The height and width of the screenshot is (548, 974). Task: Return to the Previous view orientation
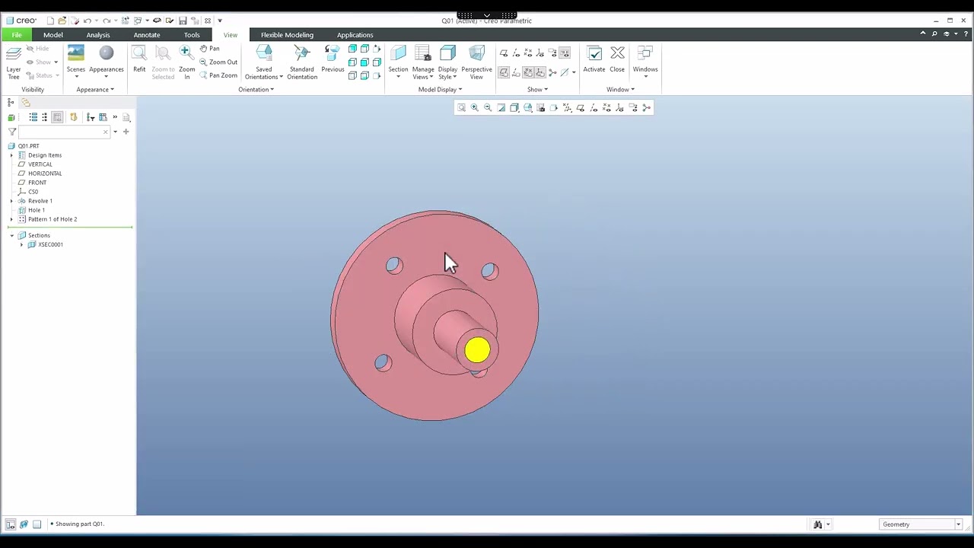click(x=333, y=59)
